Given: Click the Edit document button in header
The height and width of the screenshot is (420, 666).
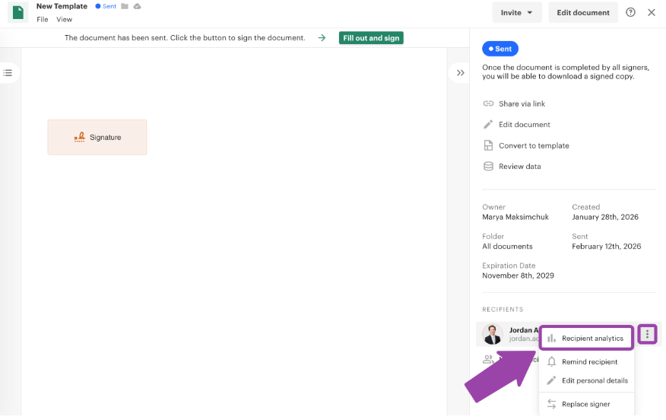Looking at the screenshot, I should tap(582, 13).
